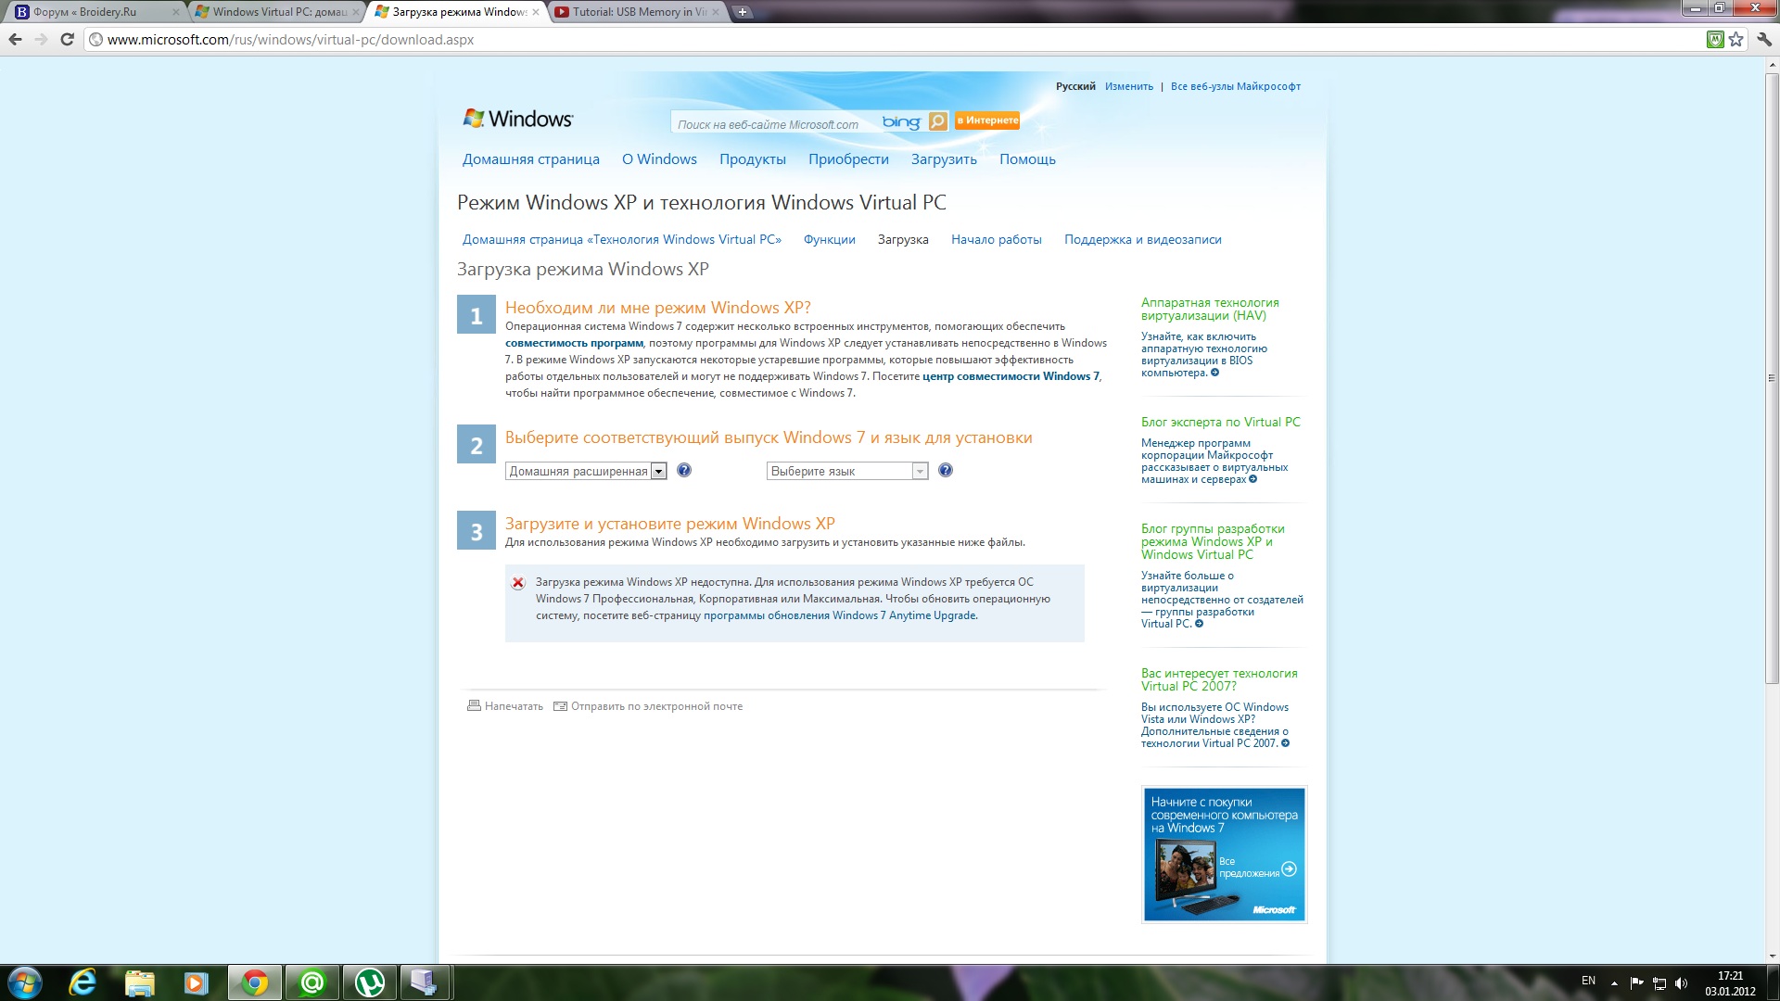Bookmark page using the star icon
The height and width of the screenshot is (1001, 1780).
pyautogui.click(x=1736, y=39)
